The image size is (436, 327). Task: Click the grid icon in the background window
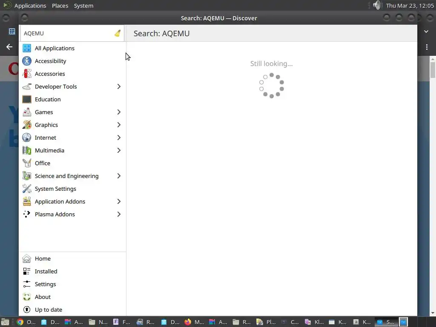point(12,31)
